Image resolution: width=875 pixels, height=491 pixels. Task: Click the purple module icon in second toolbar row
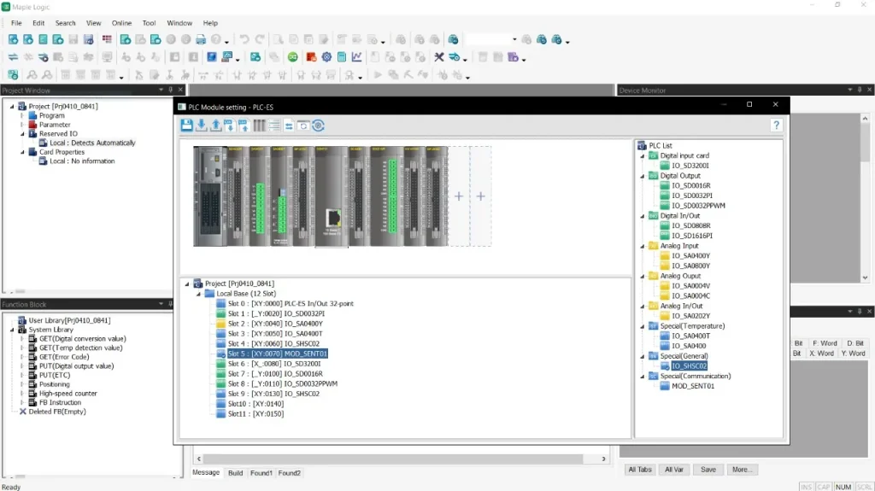pos(513,57)
